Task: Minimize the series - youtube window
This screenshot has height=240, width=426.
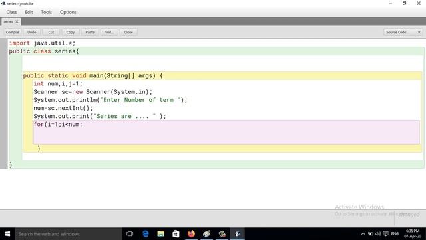Action: (391, 3)
